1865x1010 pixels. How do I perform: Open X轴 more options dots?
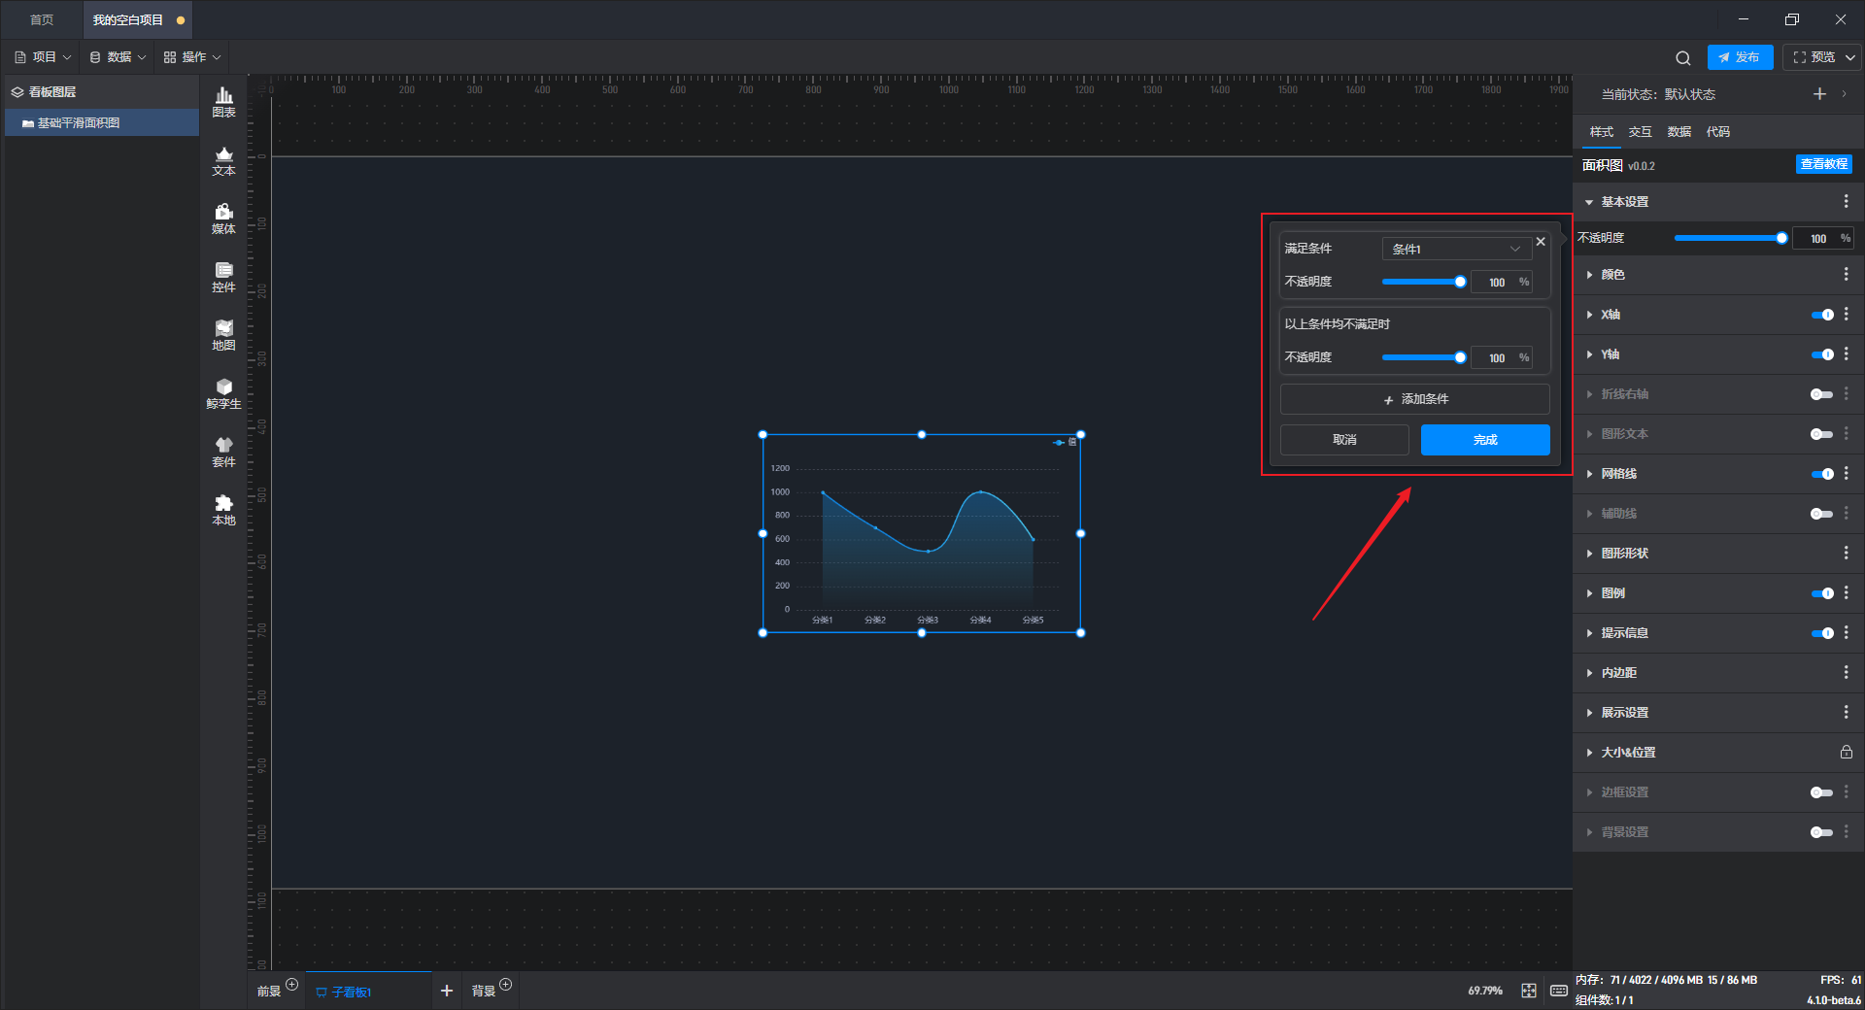(1846, 314)
